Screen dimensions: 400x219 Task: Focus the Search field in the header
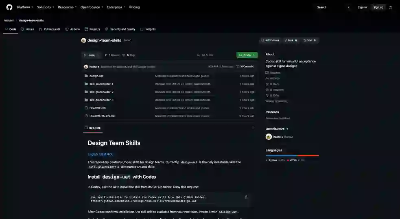coord(334,7)
